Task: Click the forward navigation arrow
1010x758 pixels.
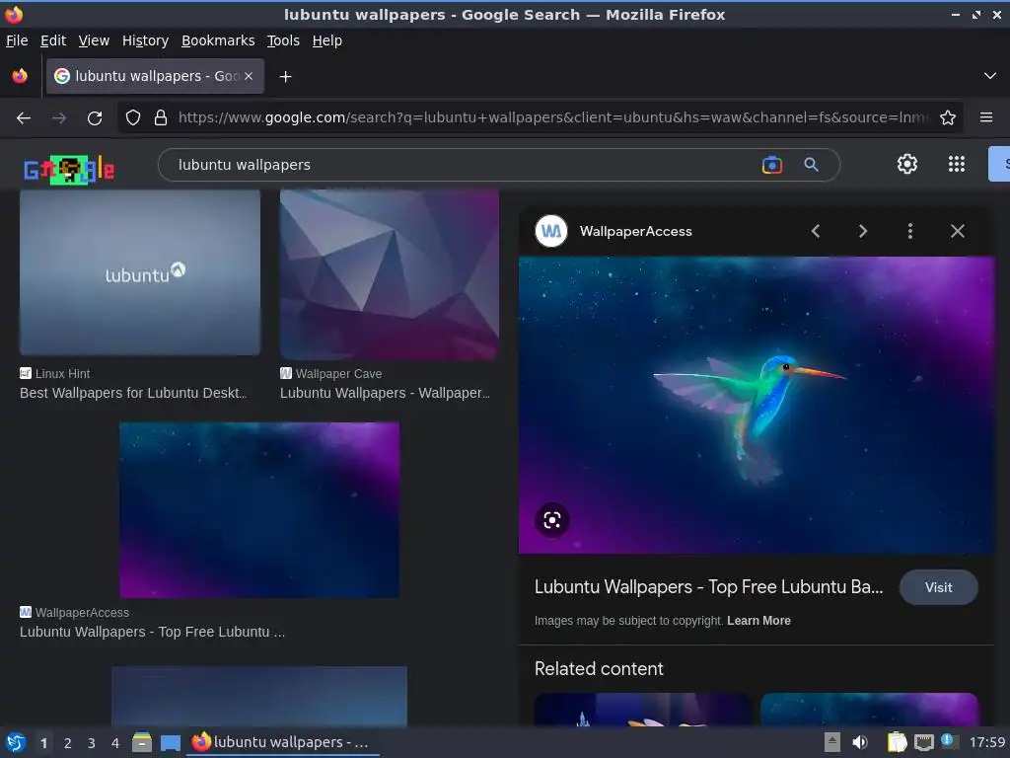Action: click(59, 118)
